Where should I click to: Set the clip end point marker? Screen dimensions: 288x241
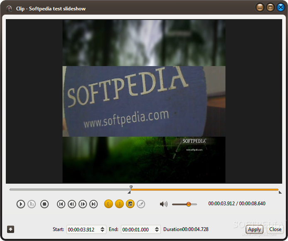click(x=119, y=204)
